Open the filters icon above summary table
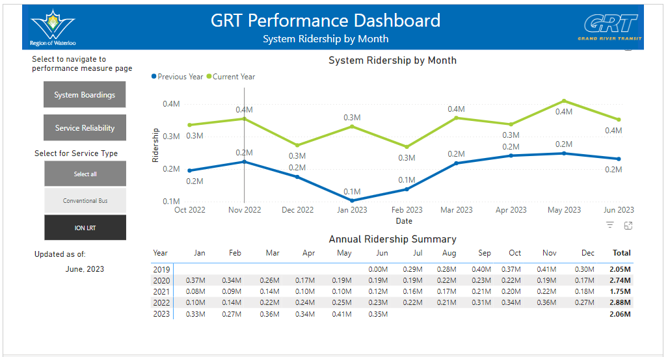The height and width of the screenshot is (357, 668). tap(609, 225)
